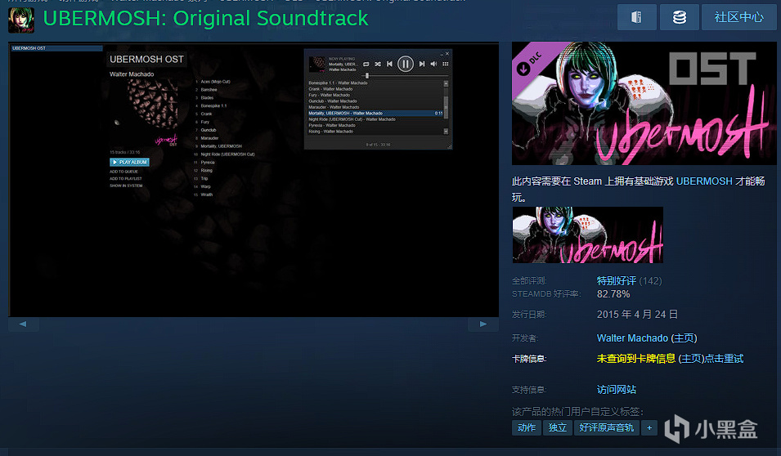Image resolution: width=781 pixels, height=456 pixels.
Task: Select the 好评原声音轨 tag
Action: (x=607, y=427)
